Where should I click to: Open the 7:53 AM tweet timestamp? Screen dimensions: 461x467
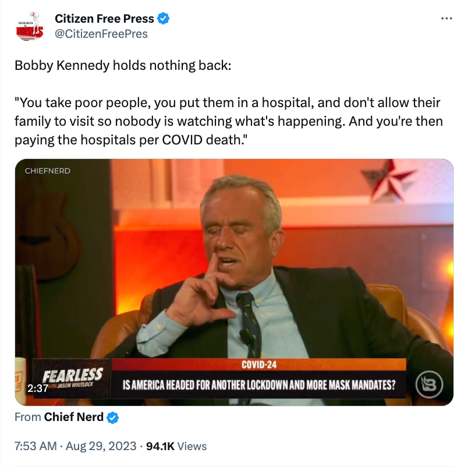pyautogui.click(x=36, y=446)
